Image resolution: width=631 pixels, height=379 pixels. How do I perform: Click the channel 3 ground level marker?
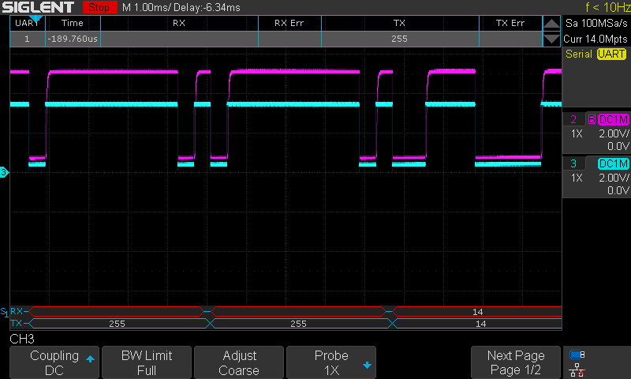4,172
